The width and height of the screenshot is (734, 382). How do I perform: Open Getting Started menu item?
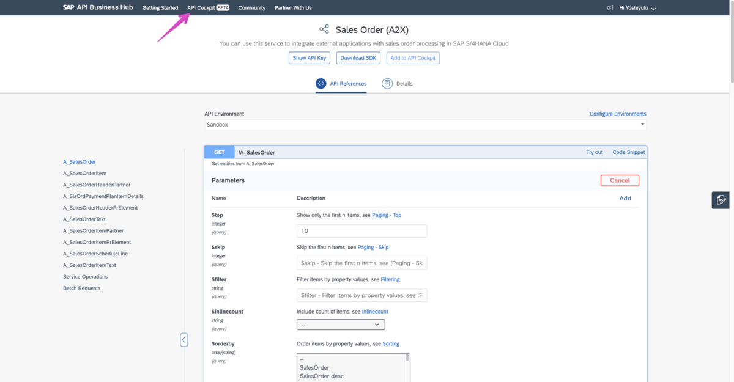[160, 8]
